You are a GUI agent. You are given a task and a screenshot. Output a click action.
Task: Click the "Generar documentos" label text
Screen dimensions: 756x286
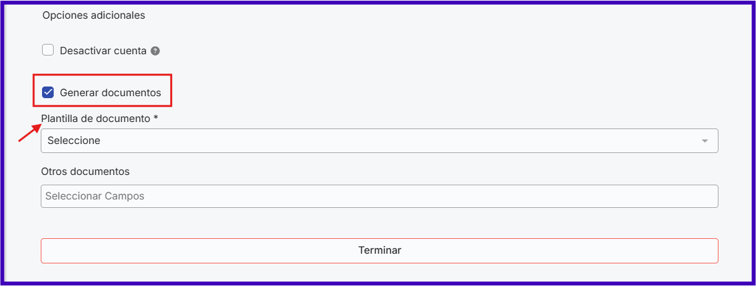(x=110, y=92)
